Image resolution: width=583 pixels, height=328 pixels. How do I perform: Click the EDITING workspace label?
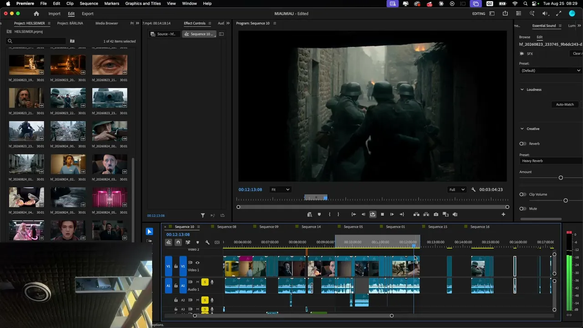(x=479, y=14)
